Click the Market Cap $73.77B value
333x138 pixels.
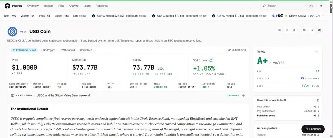[x=85, y=67]
